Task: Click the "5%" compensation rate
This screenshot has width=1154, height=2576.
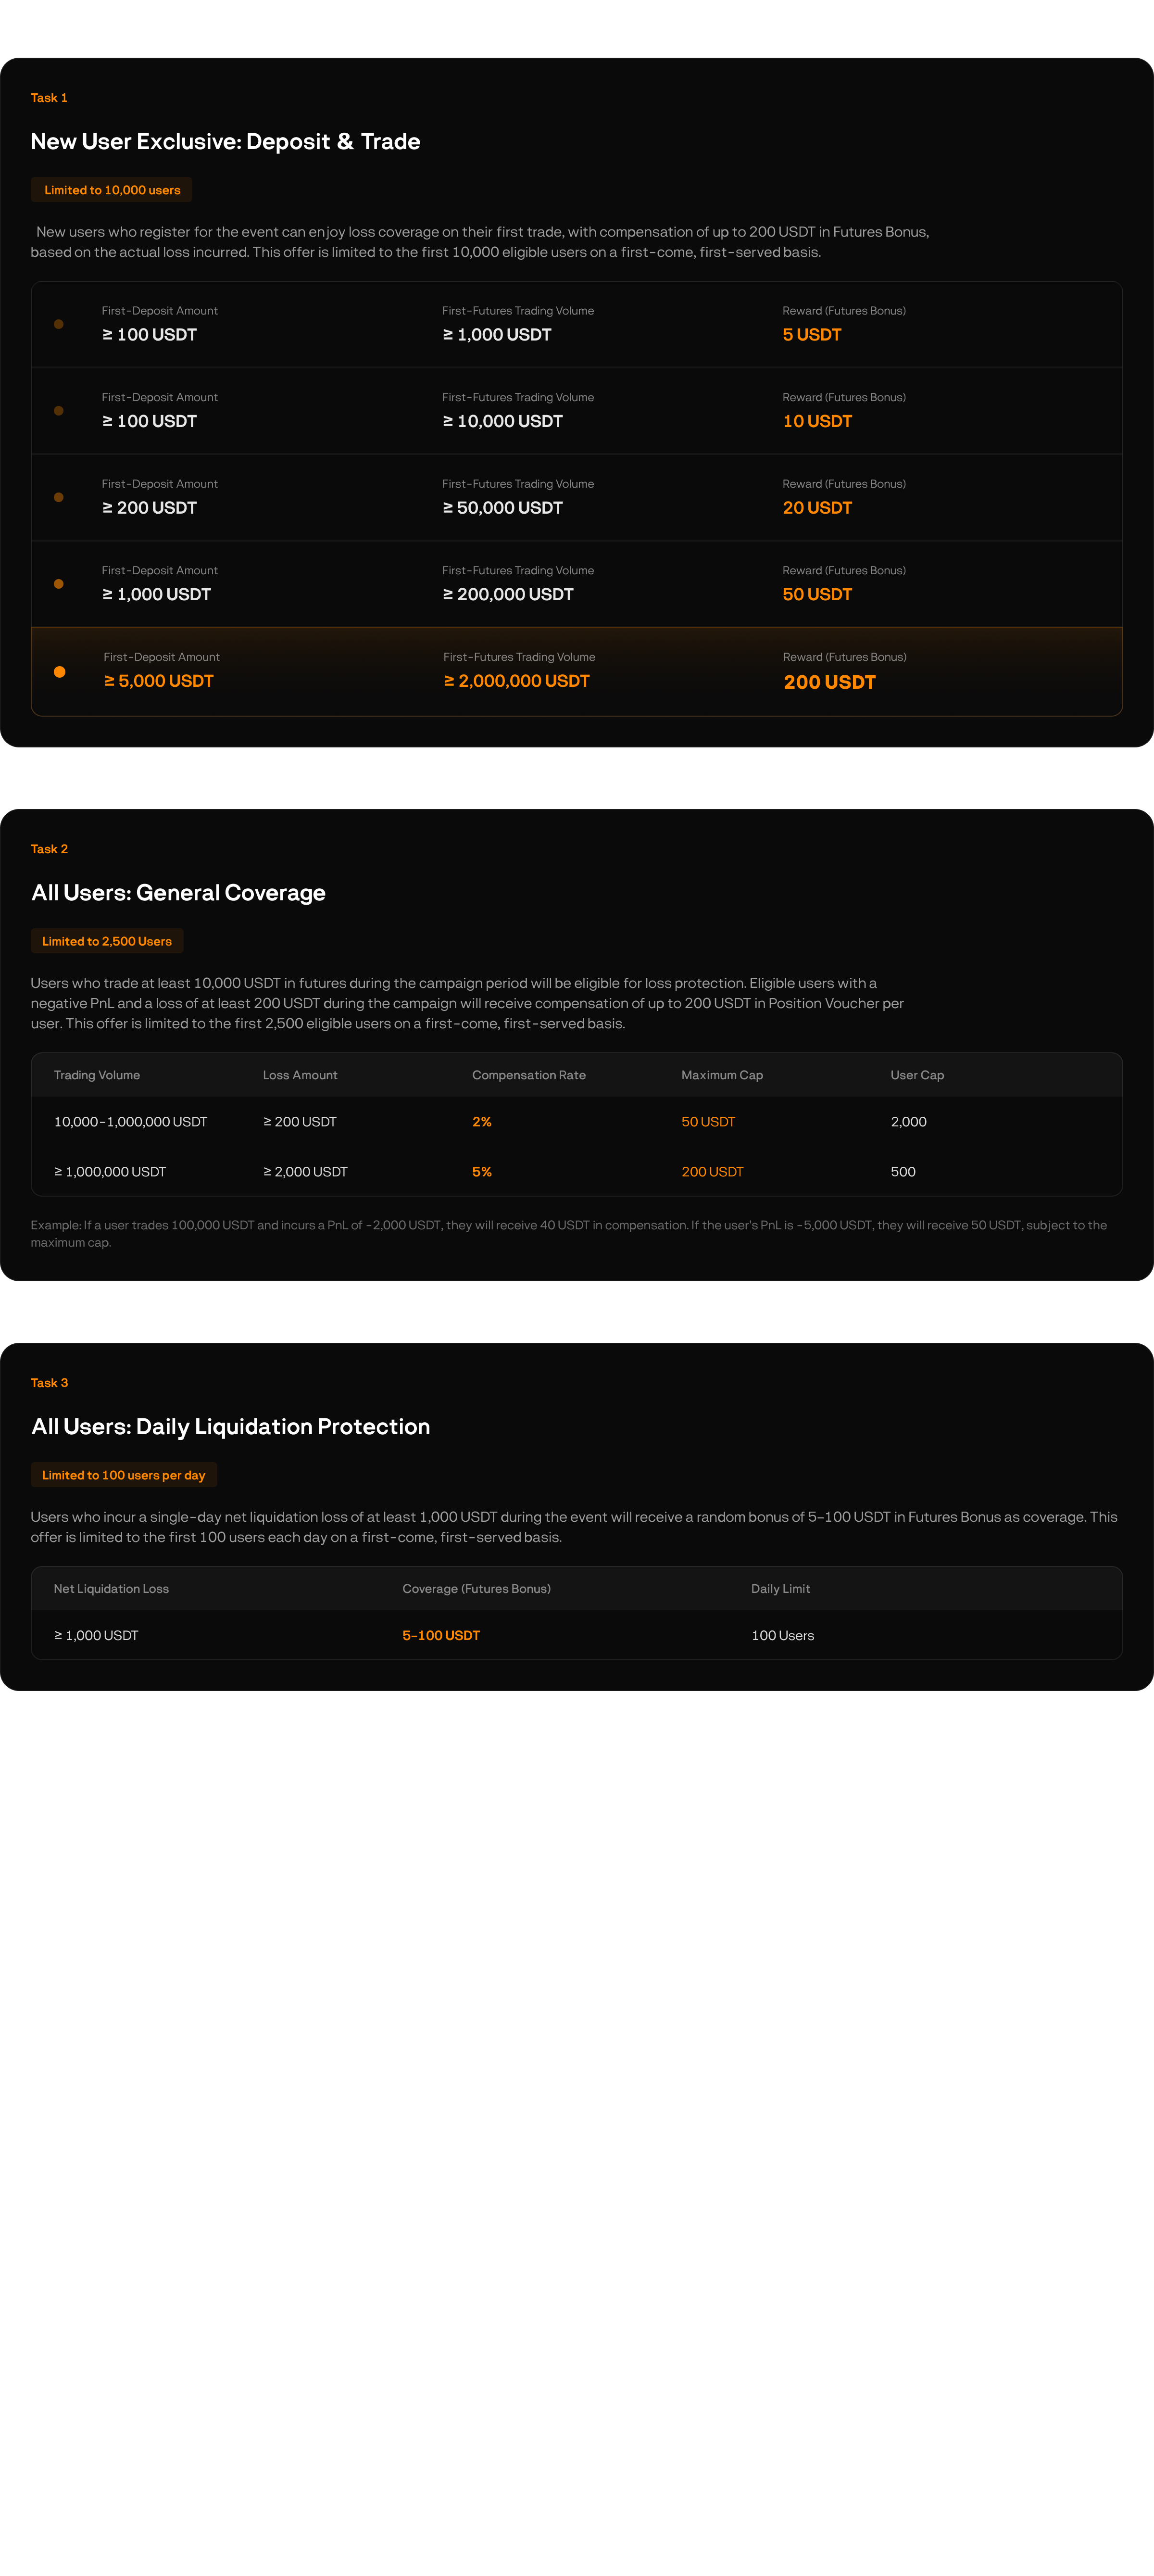Action: [482, 1172]
